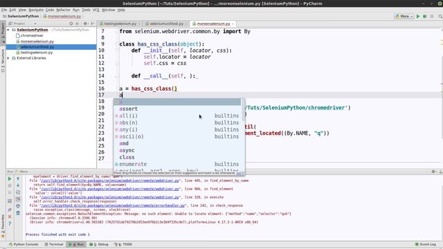443x249 pixels.
Task: Open the Tools menu
Action: point(86,10)
